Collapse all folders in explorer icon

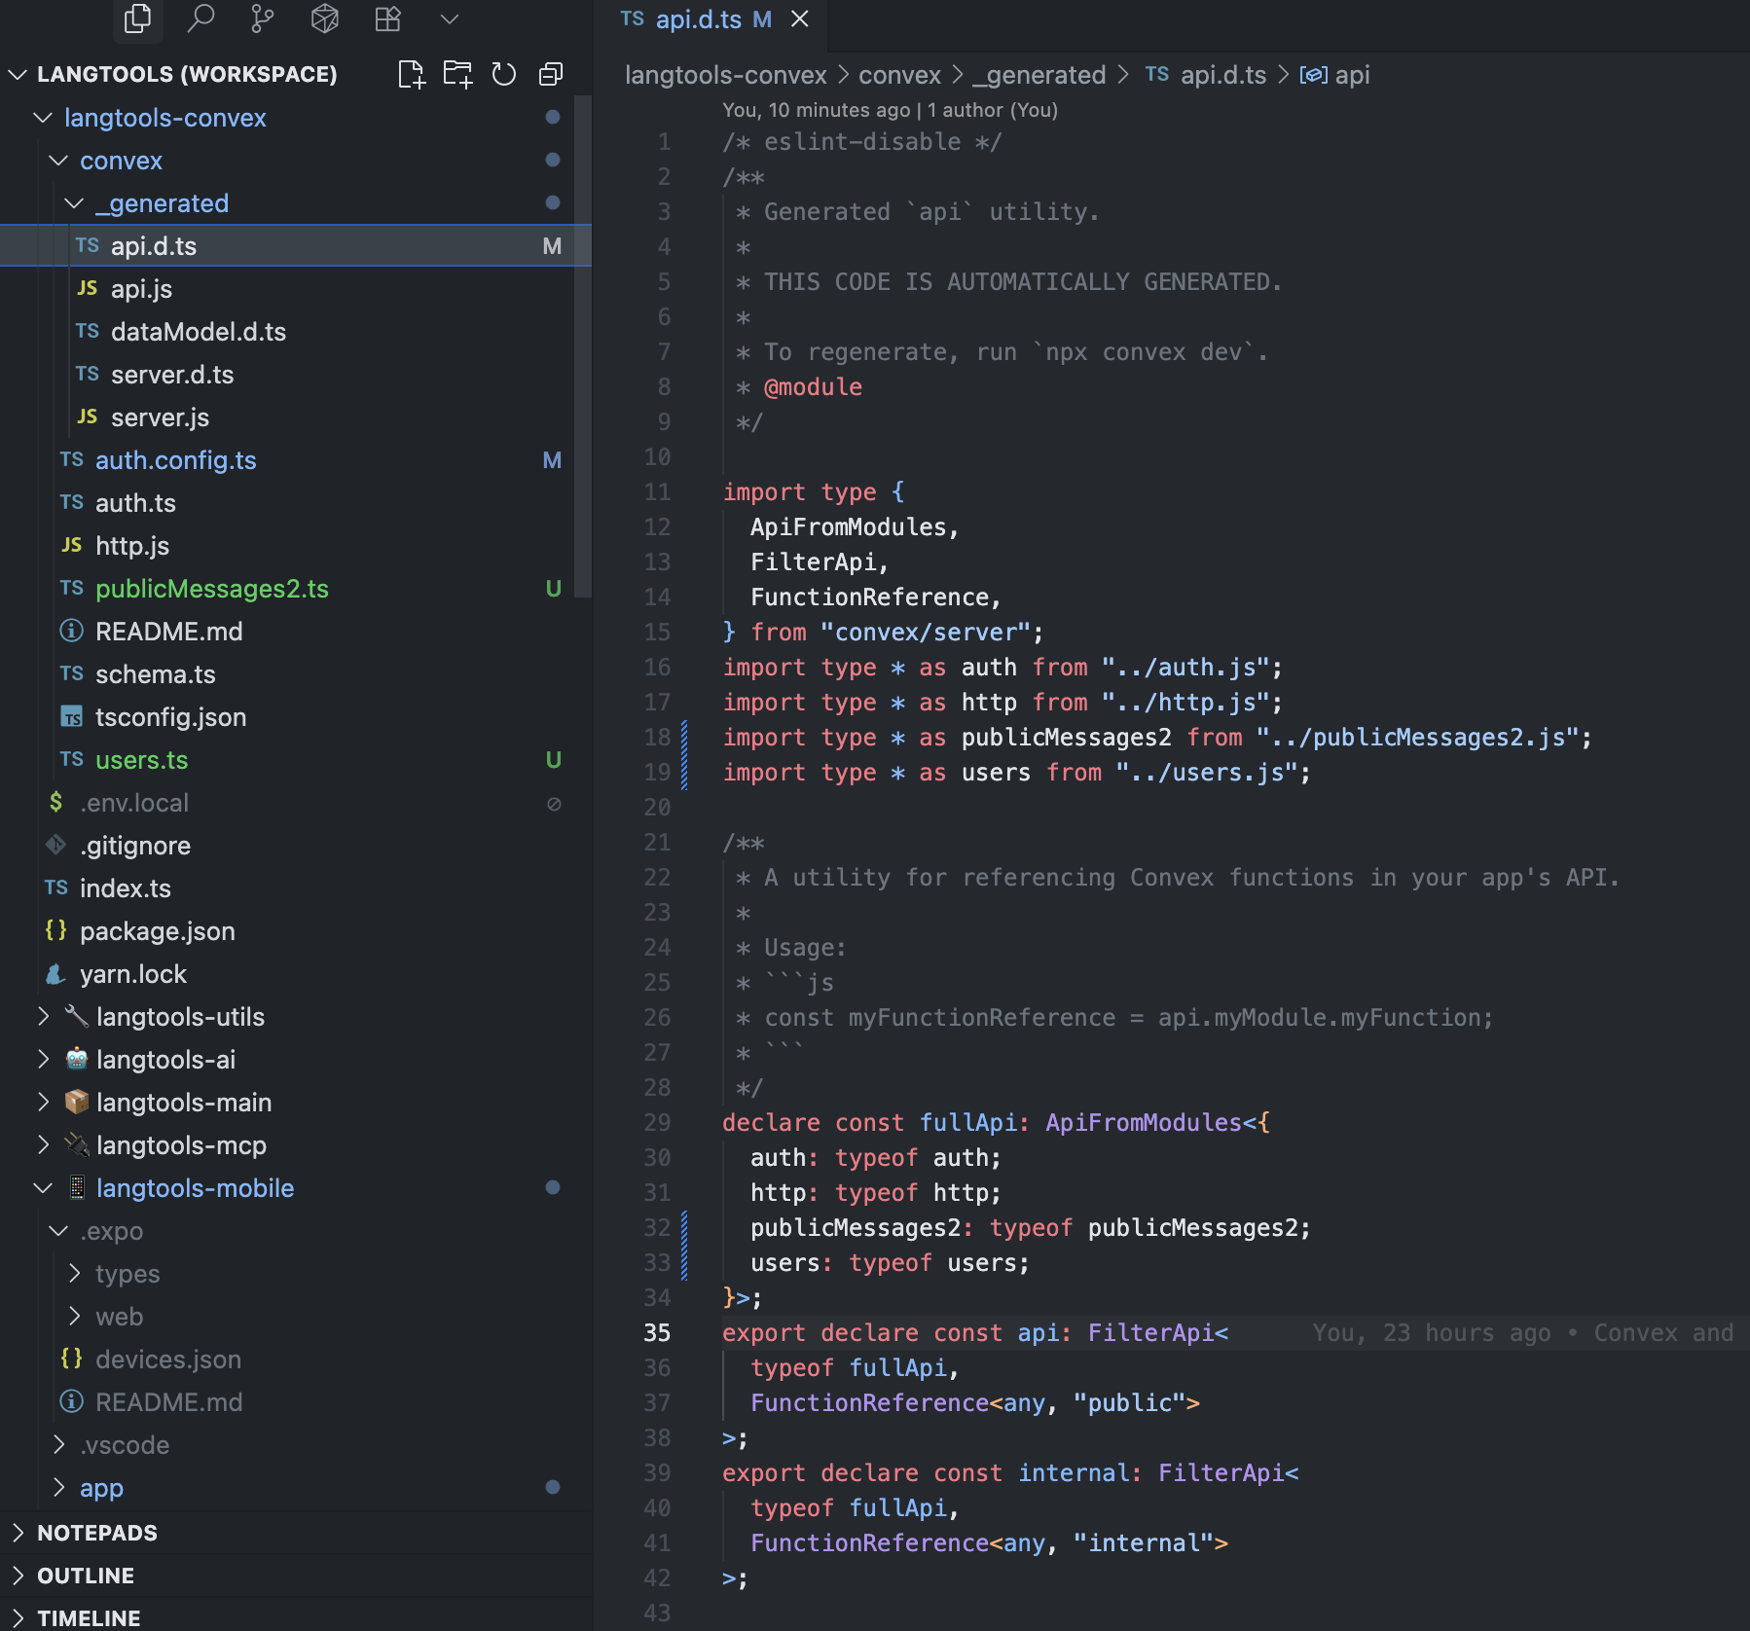551,74
